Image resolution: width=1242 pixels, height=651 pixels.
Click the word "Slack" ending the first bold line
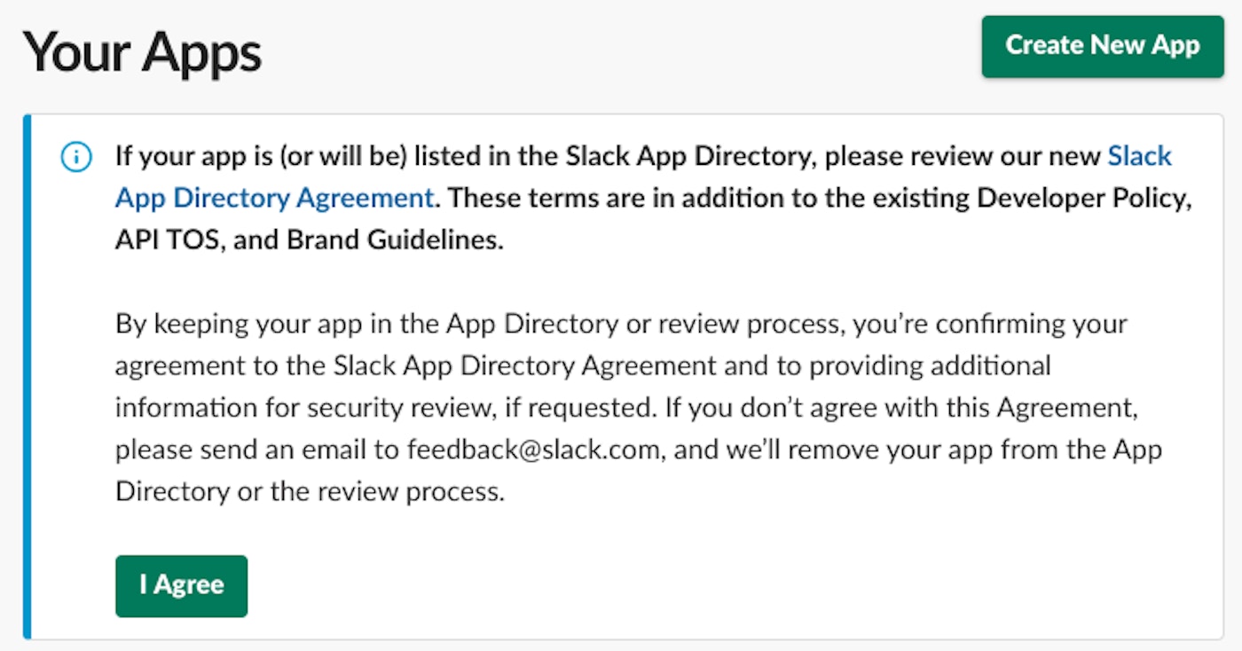tap(1140, 157)
